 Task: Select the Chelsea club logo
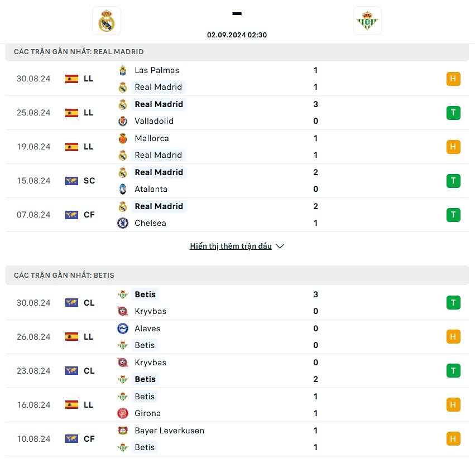(x=123, y=223)
